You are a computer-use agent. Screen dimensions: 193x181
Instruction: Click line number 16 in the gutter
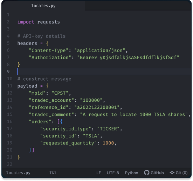[x=9, y=122]
